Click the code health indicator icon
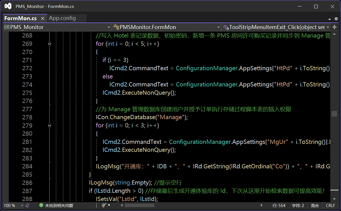Image resolution: width=341 pixels, height=211 pixels. (x=28, y=205)
